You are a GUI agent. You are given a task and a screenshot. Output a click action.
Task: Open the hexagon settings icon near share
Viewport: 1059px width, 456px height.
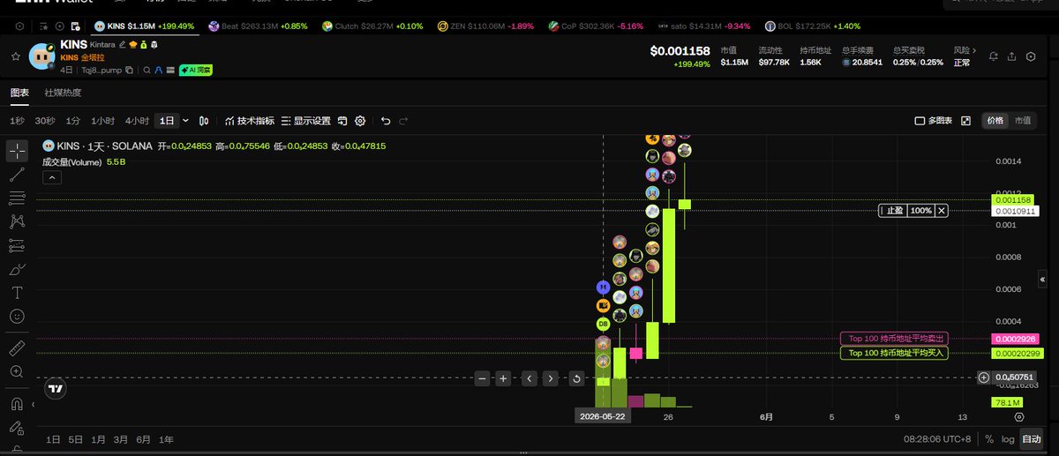pos(1031,56)
